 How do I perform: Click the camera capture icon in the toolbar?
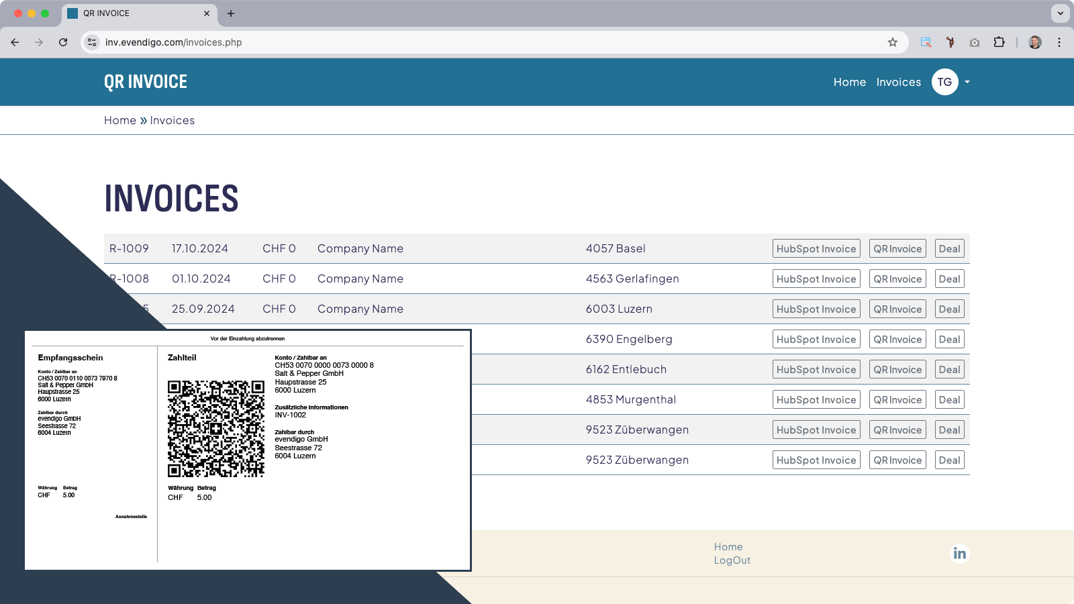(x=975, y=42)
